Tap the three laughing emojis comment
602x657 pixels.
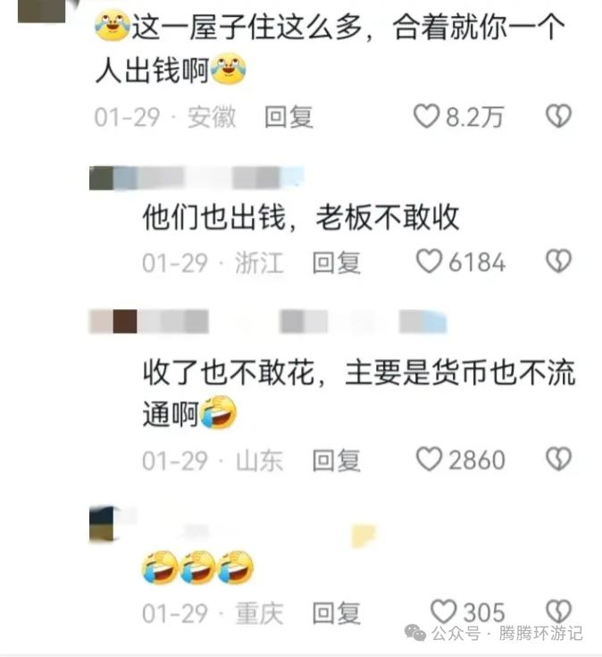pos(197,568)
